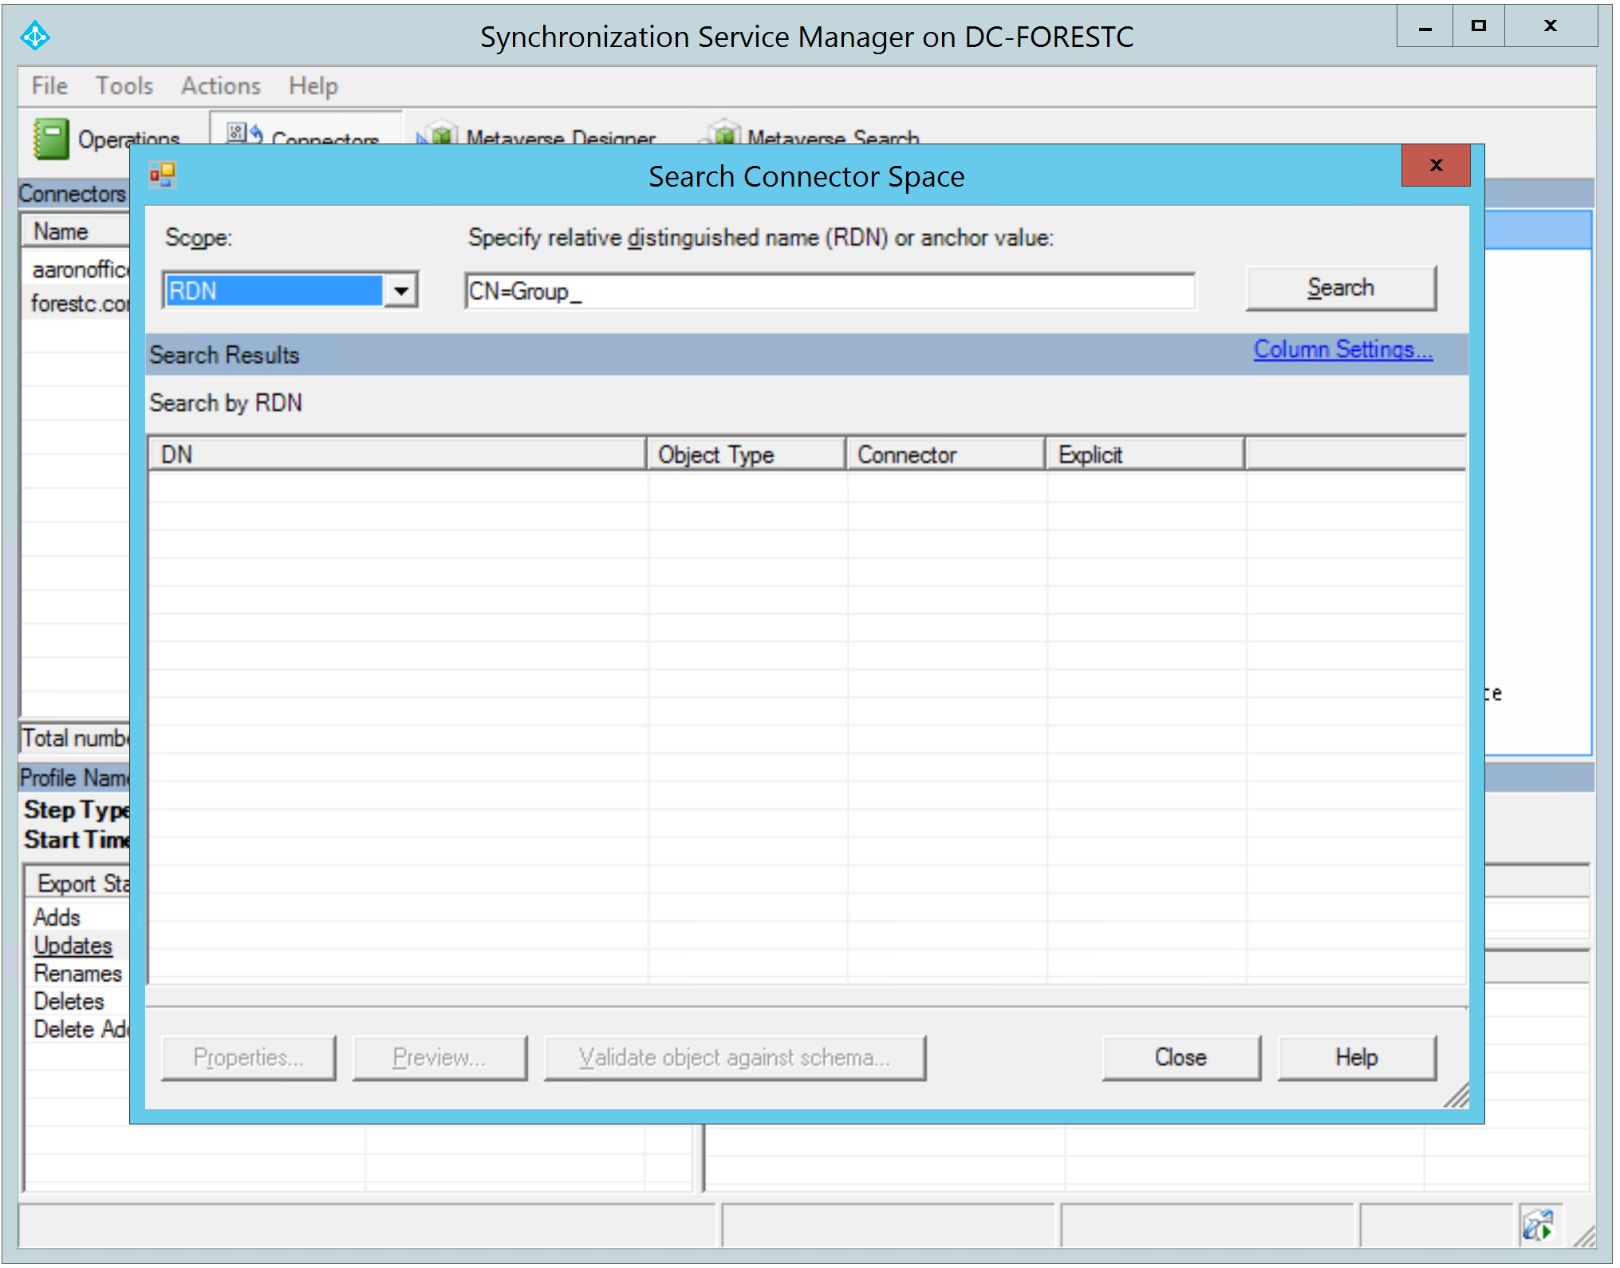Sort results by DN column header
Screen dimensions: 1620x1268
tap(396, 455)
